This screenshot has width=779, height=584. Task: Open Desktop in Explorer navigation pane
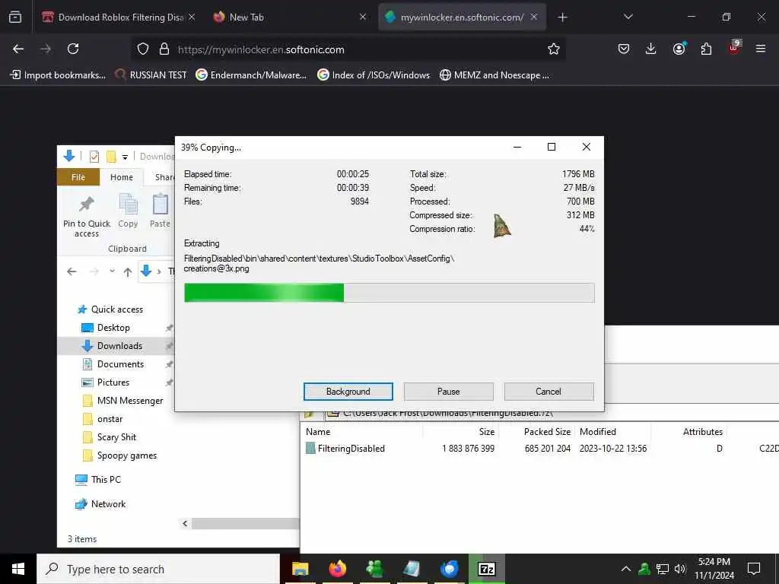pyautogui.click(x=113, y=328)
